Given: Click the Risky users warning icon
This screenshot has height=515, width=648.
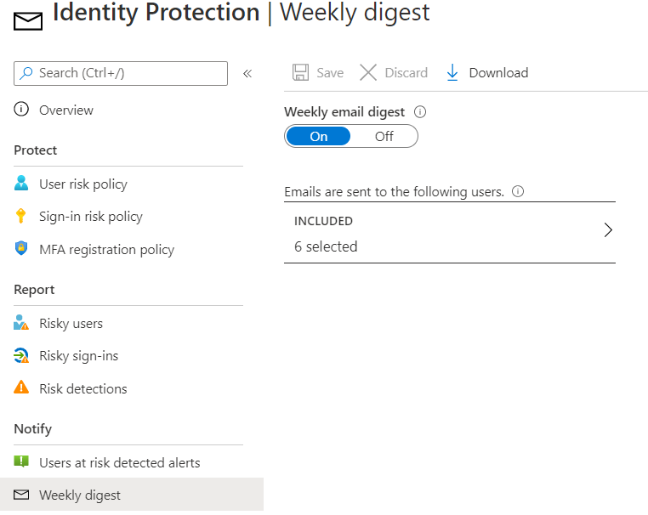Looking at the screenshot, I should [21, 323].
